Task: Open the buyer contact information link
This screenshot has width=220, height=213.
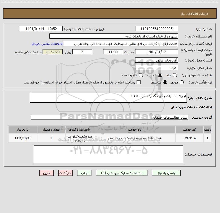Action: 47,44
